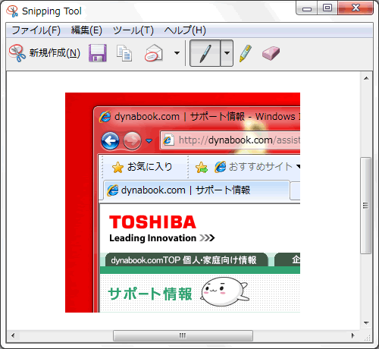Click the browser forward arrow in the snip
The height and width of the screenshot is (349, 379).
[132, 140]
